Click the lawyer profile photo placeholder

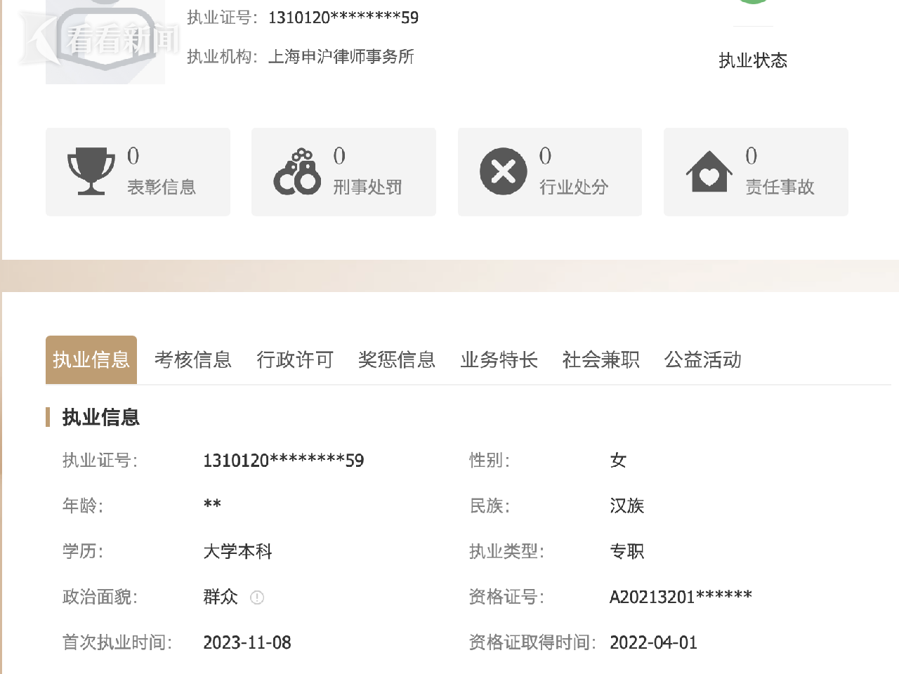point(105,42)
